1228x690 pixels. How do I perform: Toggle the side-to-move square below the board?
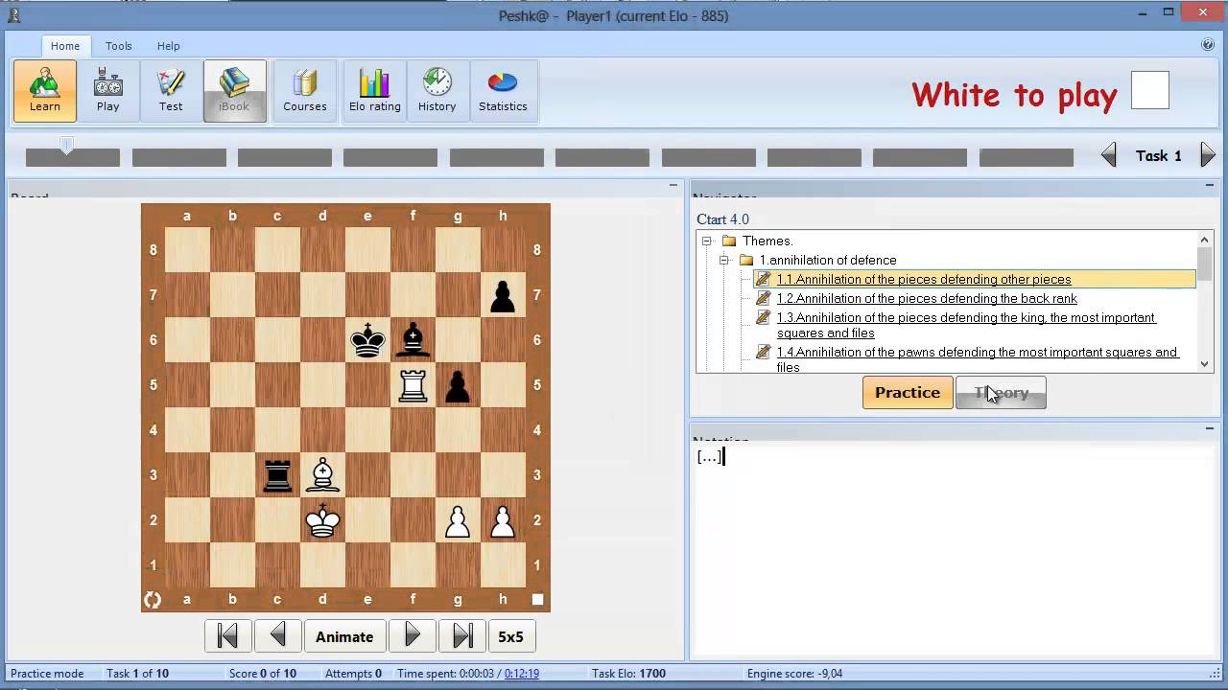click(x=537, y=600)
